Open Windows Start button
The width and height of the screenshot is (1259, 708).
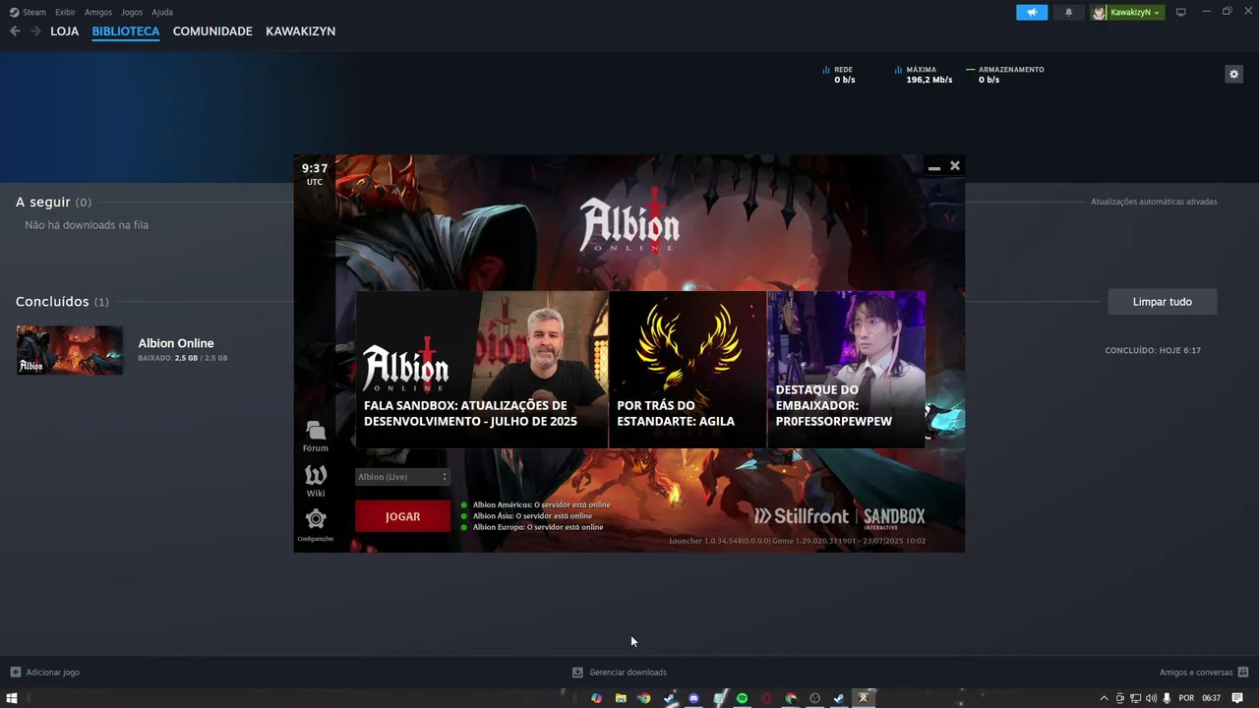(x=12, y=698)
